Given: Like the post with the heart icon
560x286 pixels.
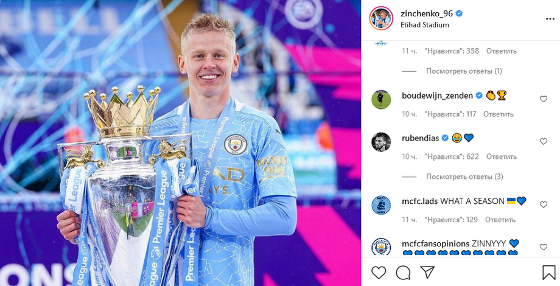Looking at the screenshot, I should 379,273.
